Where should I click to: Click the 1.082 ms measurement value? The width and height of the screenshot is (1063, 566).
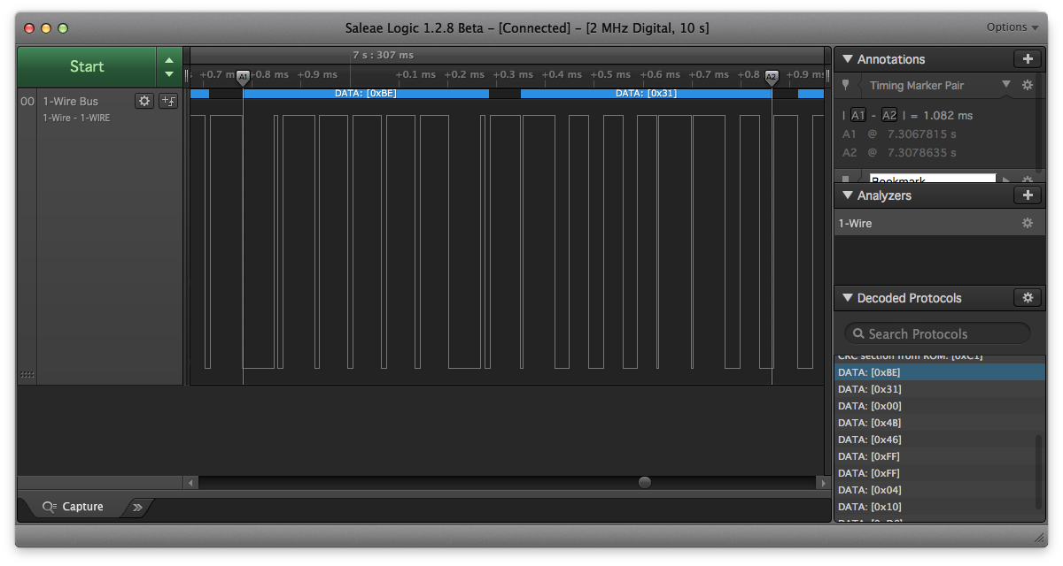(x=948, y=115)
